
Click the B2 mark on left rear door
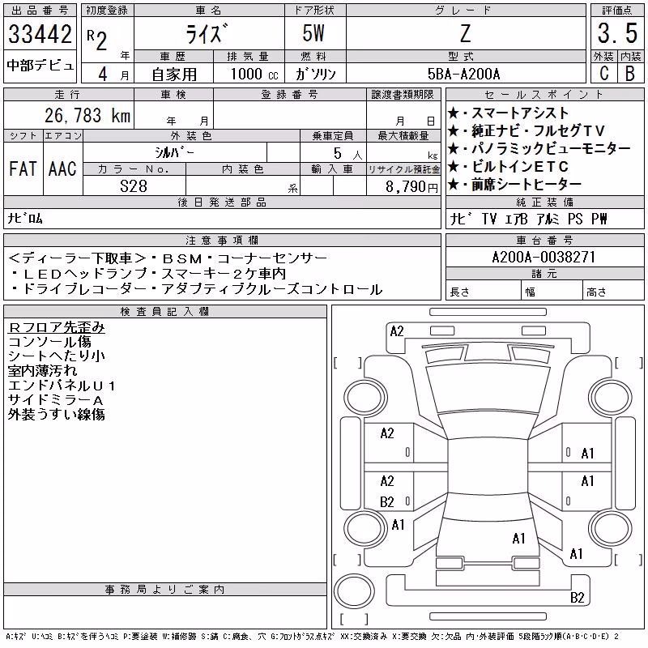pyautogui.click(x=387, y=501)
